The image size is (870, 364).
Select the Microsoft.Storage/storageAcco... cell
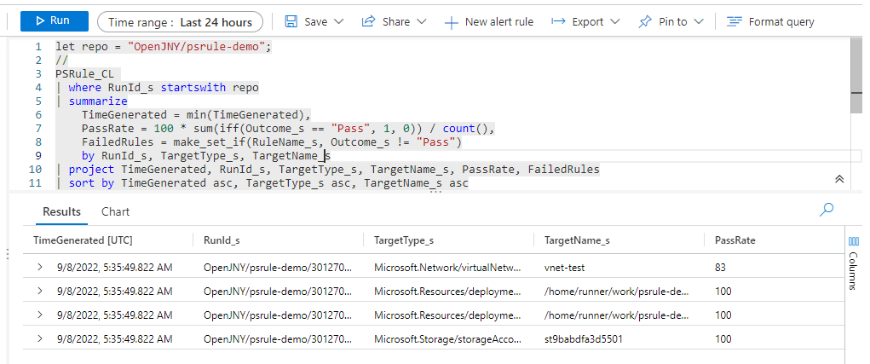[x=447, y=338]
